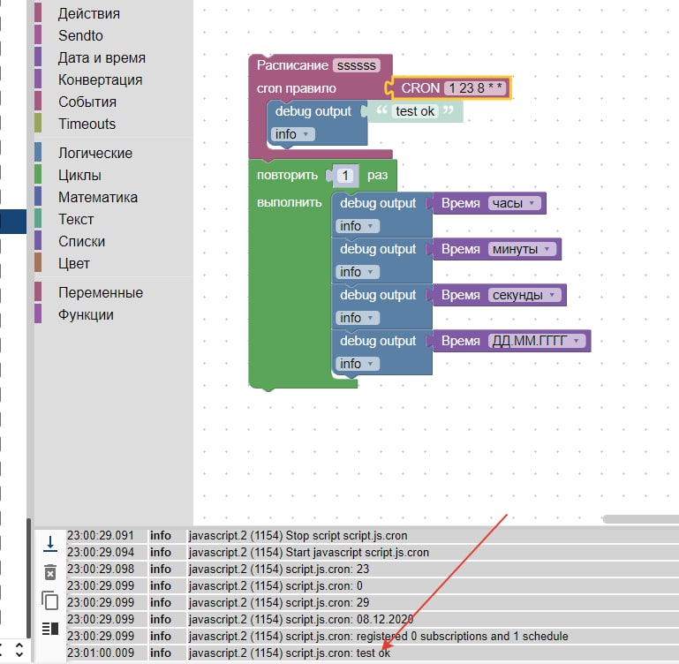Image resolution: width=679 pixels, height=664 pixels.
Task: Select the Текст category
Action: (76, 219)
